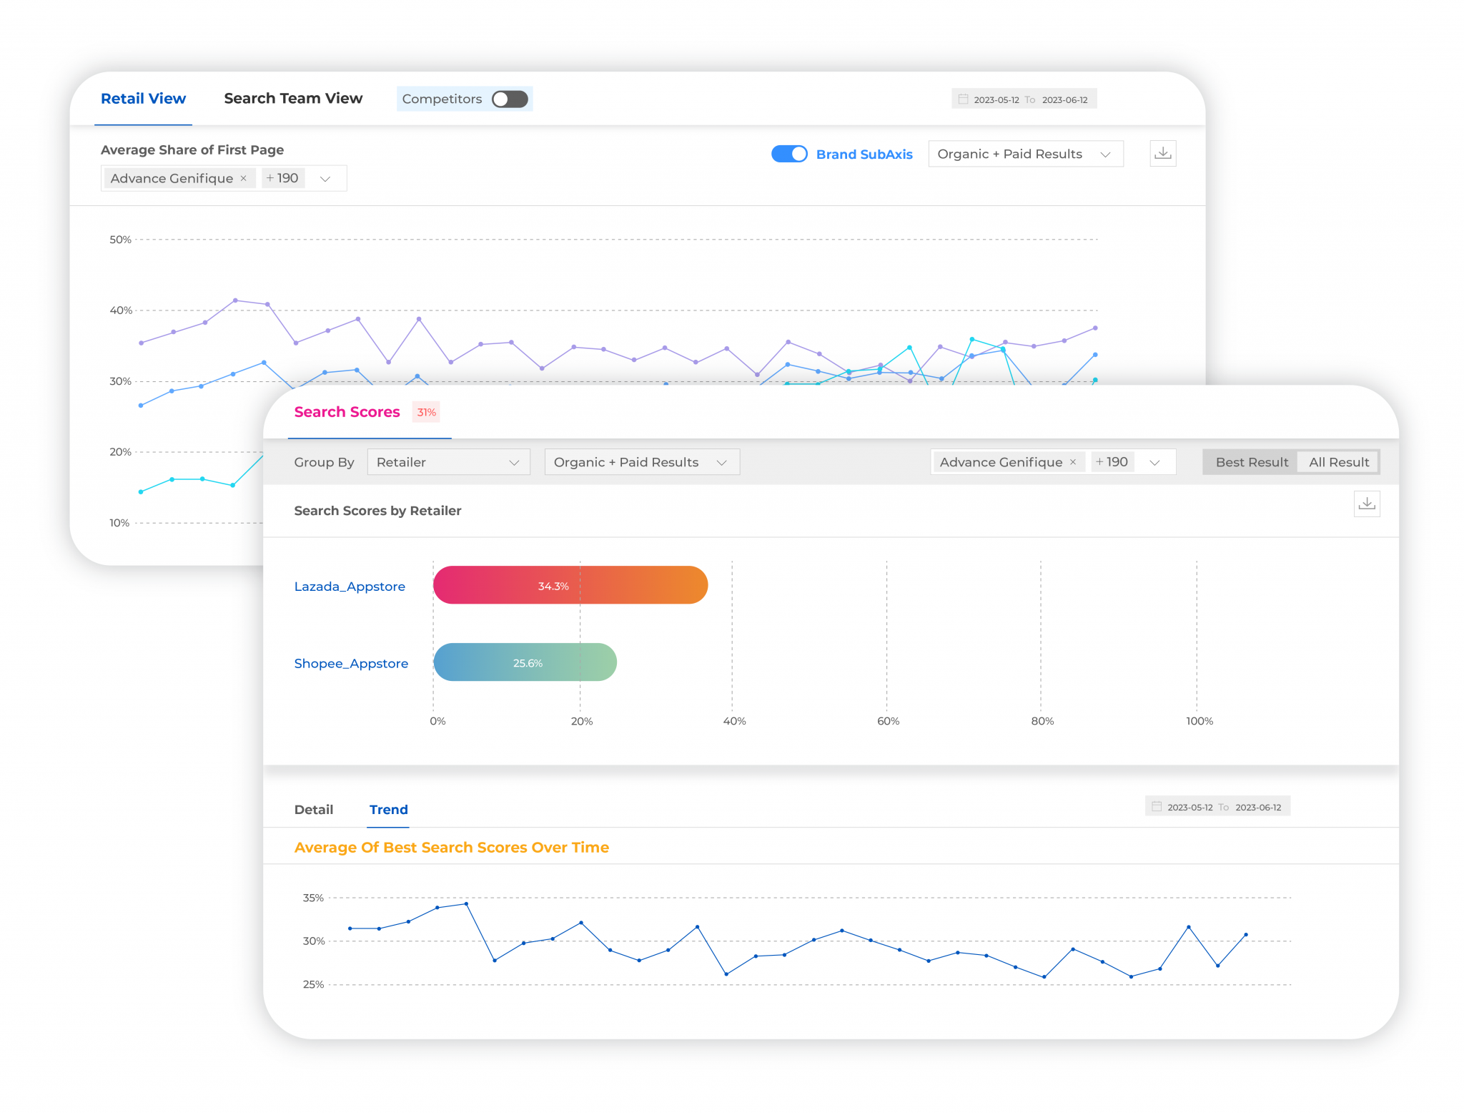Select the Search Scores tab
Image resolution: width=1464 pixels, height=1113 pixels.
coord(347,412)
